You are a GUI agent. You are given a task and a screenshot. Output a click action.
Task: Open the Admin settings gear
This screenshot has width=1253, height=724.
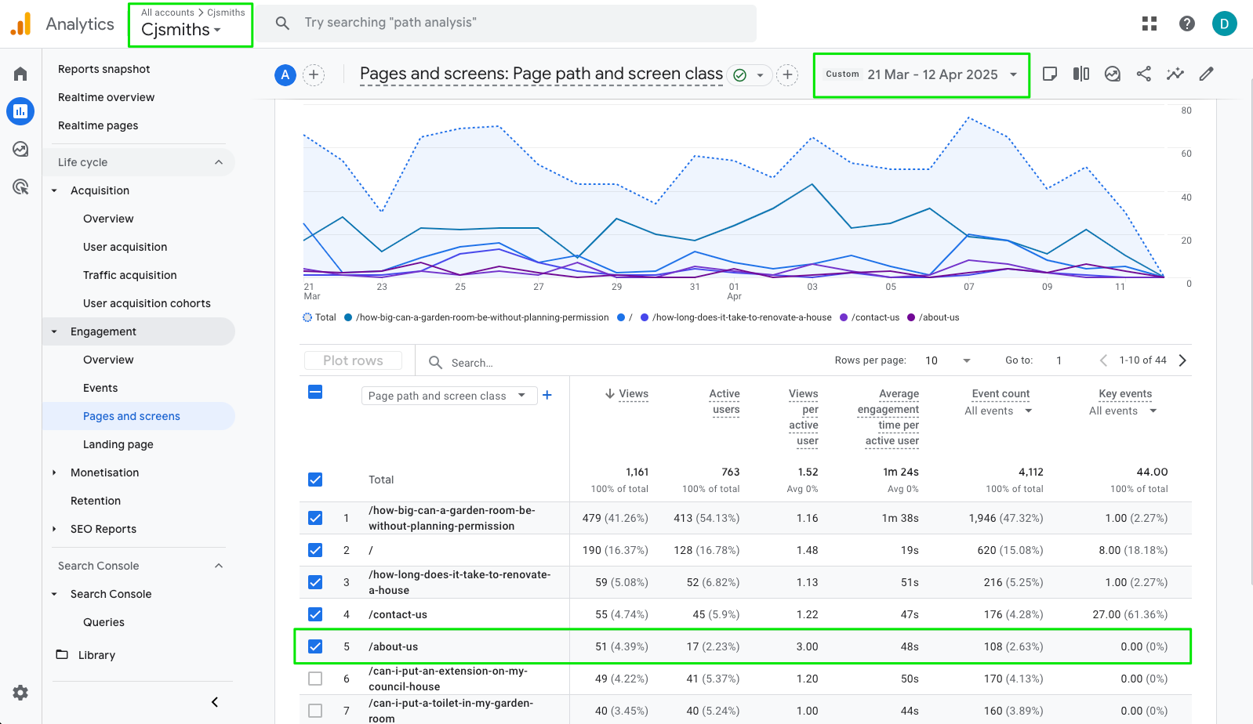(20, 693)
